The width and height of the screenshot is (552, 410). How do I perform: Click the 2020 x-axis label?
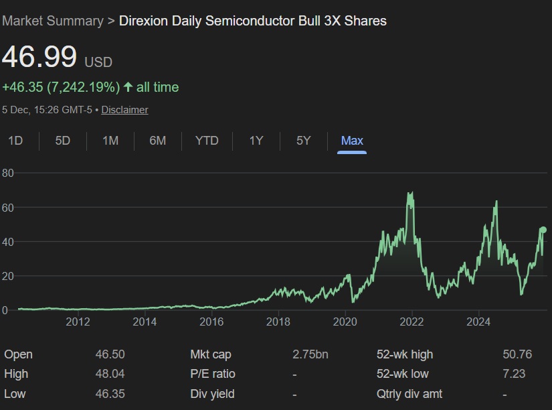point(345,322)
